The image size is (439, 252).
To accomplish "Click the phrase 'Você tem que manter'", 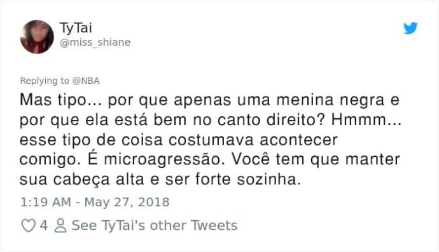I will (316, 159).
